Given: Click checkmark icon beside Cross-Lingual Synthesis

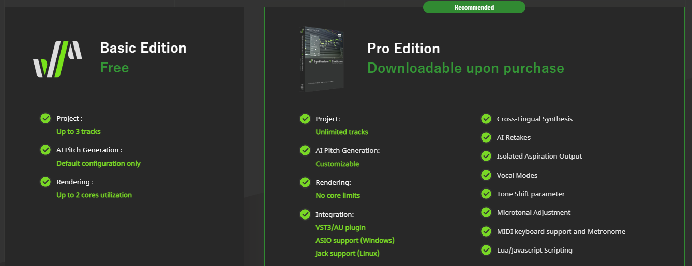Looking at the screenshot, I should coord(486,119).
